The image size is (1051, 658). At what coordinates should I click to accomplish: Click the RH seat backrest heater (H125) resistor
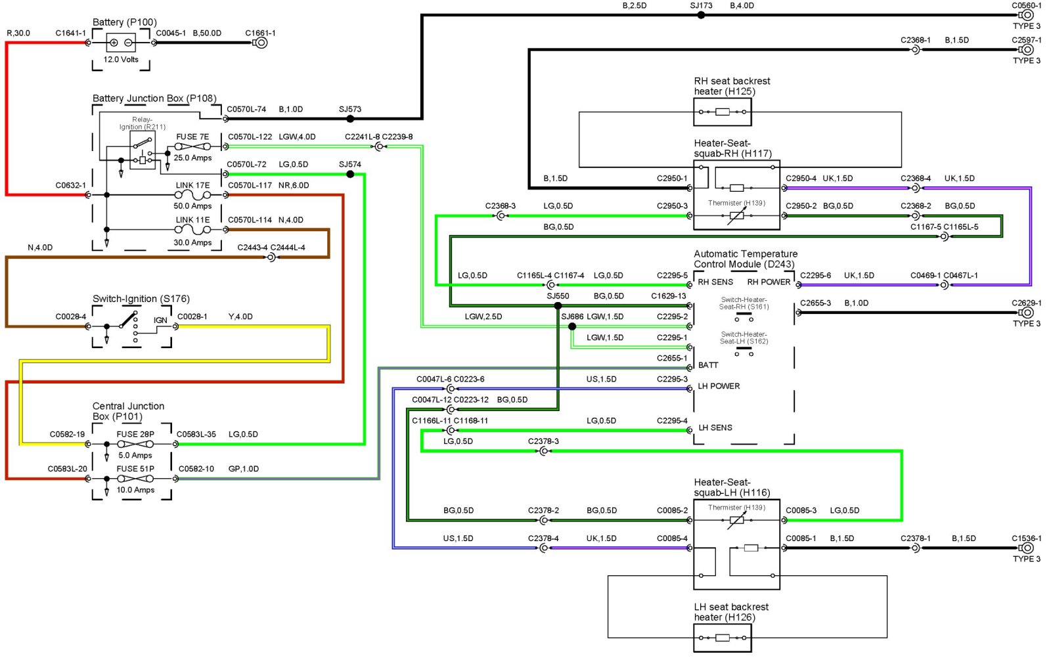click(x=723, y=112)
